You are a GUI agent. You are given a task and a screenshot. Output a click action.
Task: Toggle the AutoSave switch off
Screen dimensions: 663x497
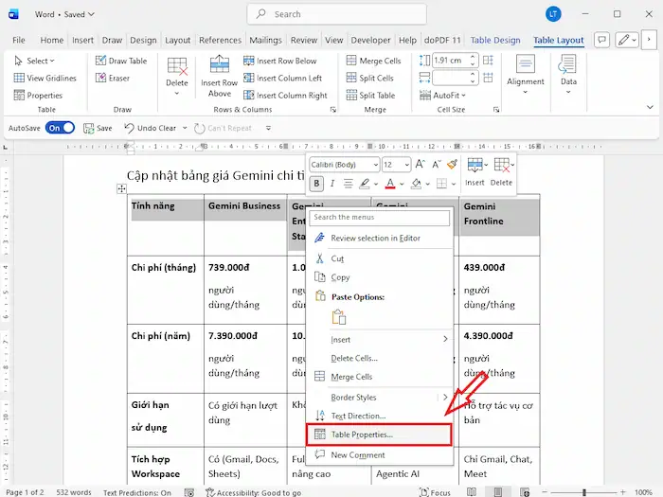60,128
